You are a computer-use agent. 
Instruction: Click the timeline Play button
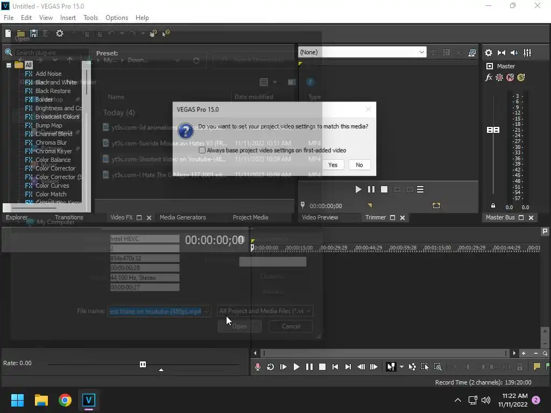pyautogui.click(x=296, y=367)
